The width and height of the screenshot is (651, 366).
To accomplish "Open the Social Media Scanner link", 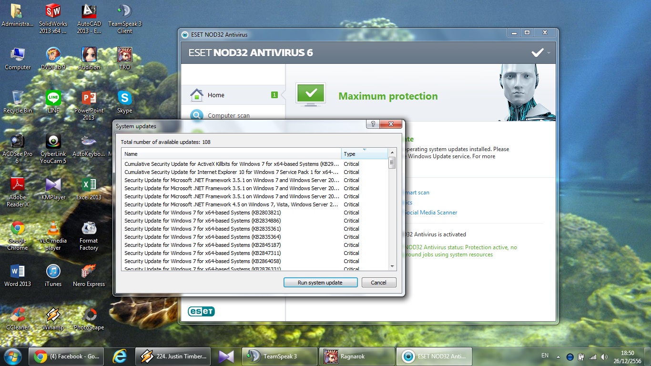I will [430, 213].
